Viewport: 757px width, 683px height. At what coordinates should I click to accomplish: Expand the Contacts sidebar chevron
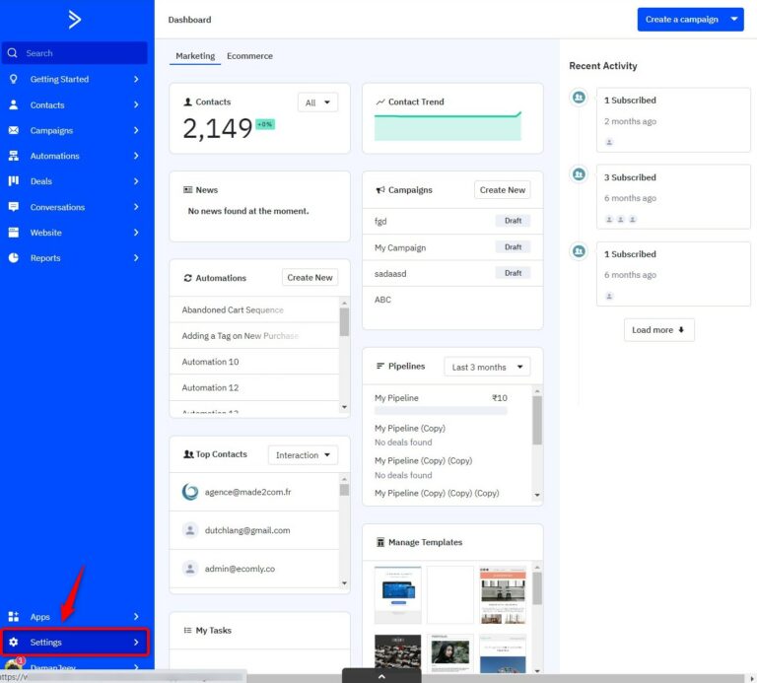click(136, 104)
